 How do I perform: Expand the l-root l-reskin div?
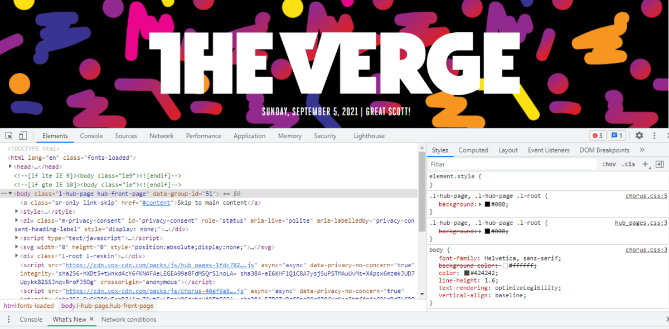point(17,256)
